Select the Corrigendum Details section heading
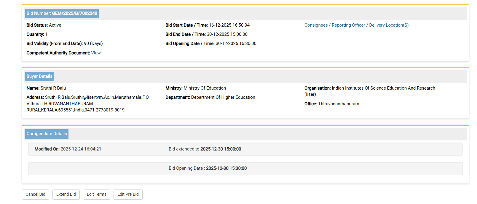 click(47, 134)
